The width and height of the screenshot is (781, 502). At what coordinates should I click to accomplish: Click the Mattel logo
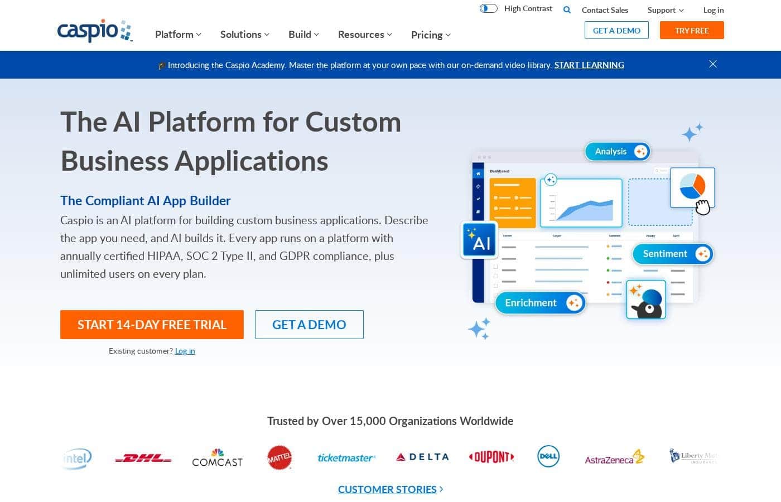pyautogui.click(x=279, y=458)
